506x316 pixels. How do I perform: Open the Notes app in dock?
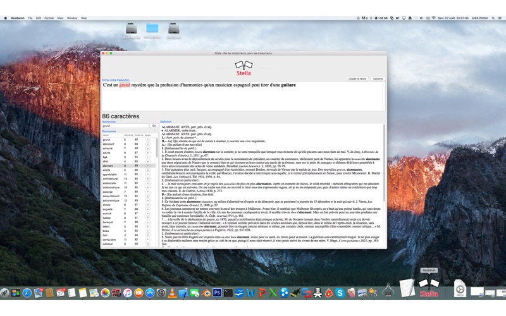(x=83, y=293)
